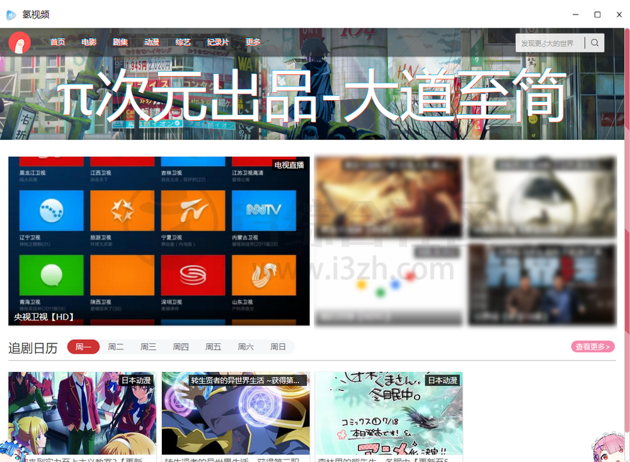
Task: Click the 深圳卫视 red tile icon
Action: [x=193, y=275]
